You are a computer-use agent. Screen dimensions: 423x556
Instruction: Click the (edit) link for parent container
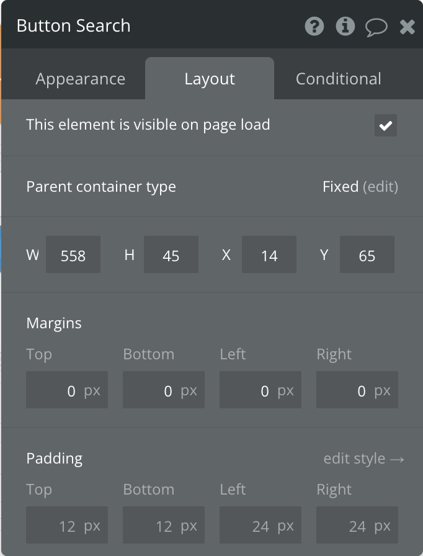(x=380, y=187)
